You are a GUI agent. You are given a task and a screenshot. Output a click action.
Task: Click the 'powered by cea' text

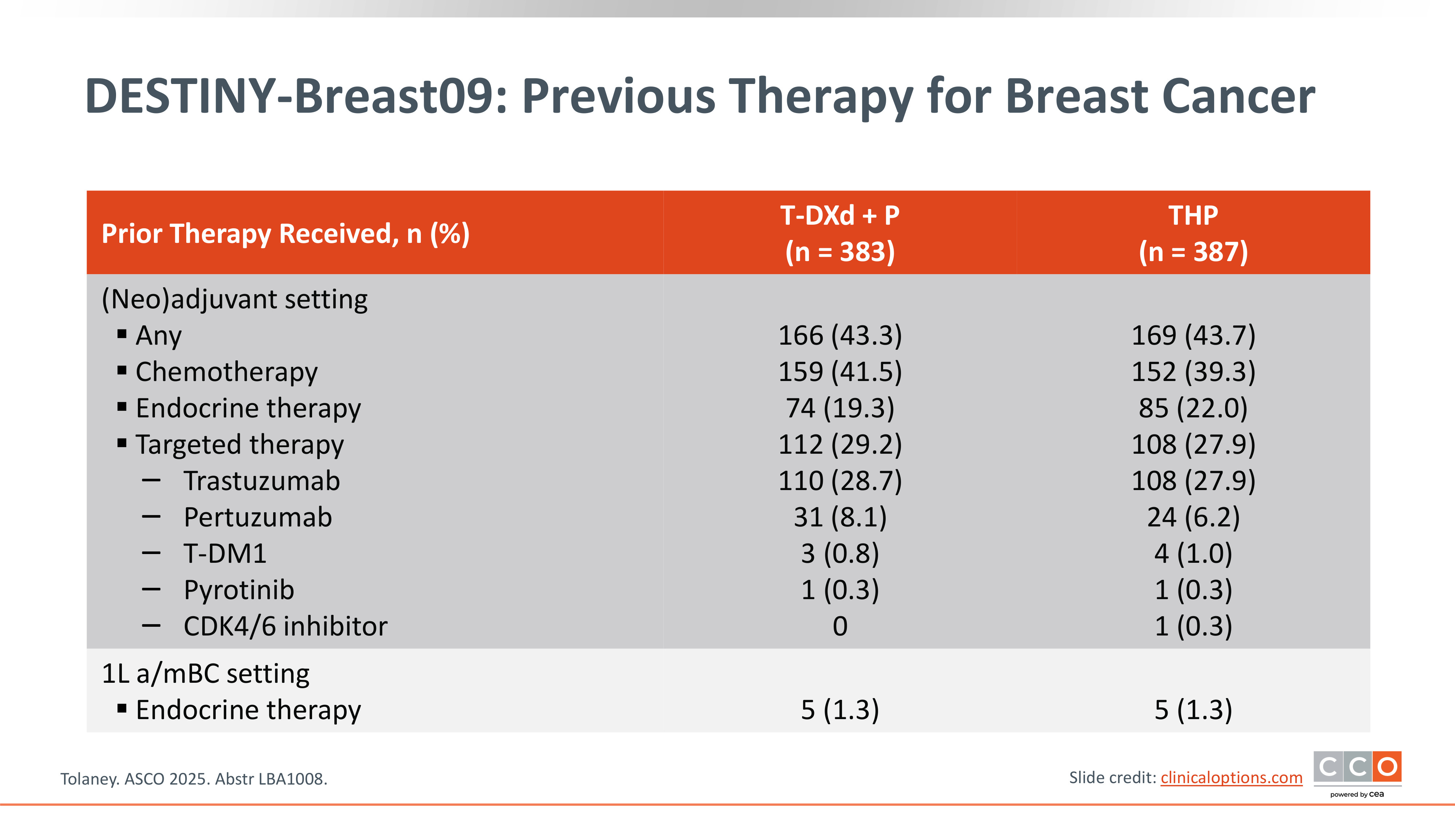[x=1357, y=794]
